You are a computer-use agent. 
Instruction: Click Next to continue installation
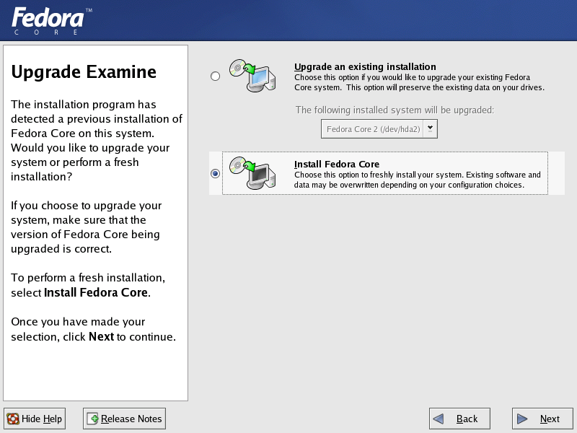pyautogui.click(x=542, y=419)
